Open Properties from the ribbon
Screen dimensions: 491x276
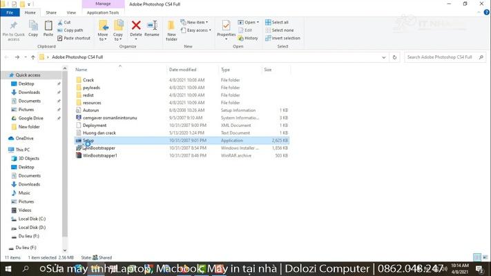226,28
